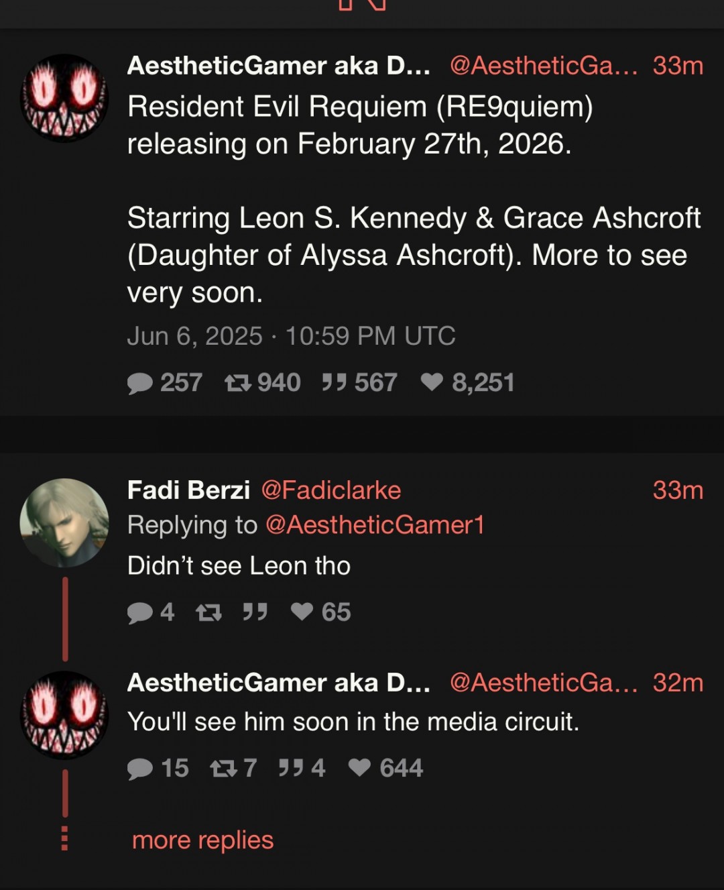Open the @Fadiclarke profile handle
The width and height of the screenshot is (724, 890).
click(x=330, y=490)
